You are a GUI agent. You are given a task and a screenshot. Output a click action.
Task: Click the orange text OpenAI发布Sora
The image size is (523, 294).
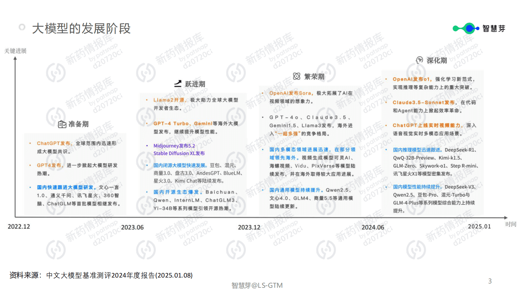coord(290,93)
